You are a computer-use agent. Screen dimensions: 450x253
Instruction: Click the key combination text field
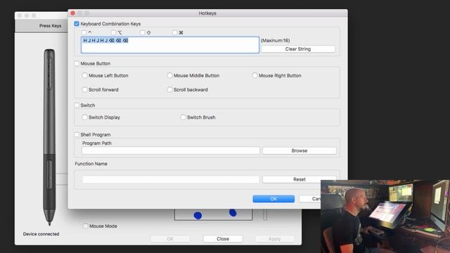(x=170, y=45)
